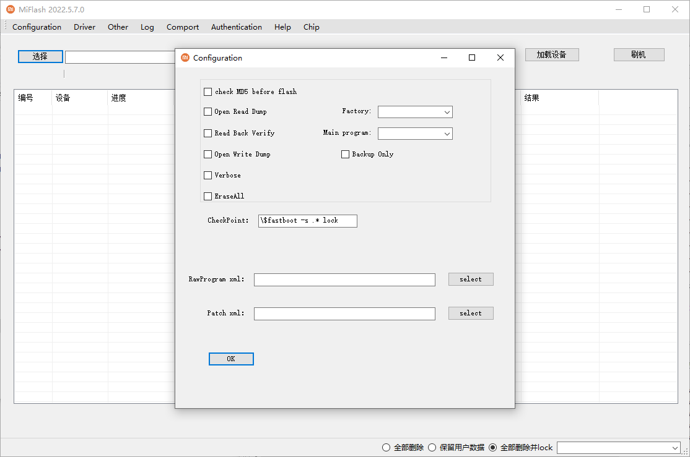Maximize the Configuration dialog window
This screenshot has width=690, height=457.
pyautogui.click(x=472, y=58)
